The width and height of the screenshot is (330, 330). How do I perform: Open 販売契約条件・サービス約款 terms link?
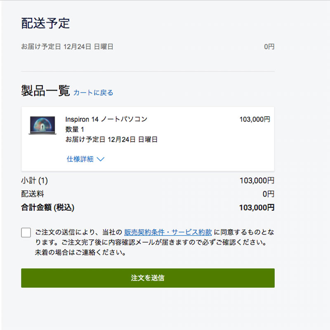click(168, 232)
